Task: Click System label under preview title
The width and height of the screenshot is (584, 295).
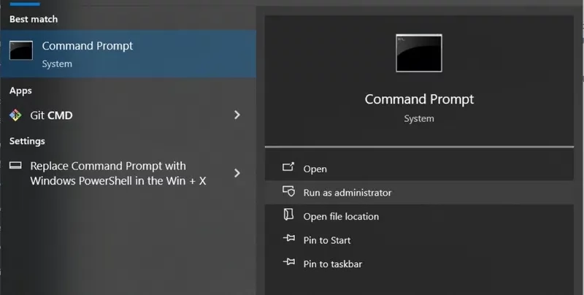Action: coord(419,119)
